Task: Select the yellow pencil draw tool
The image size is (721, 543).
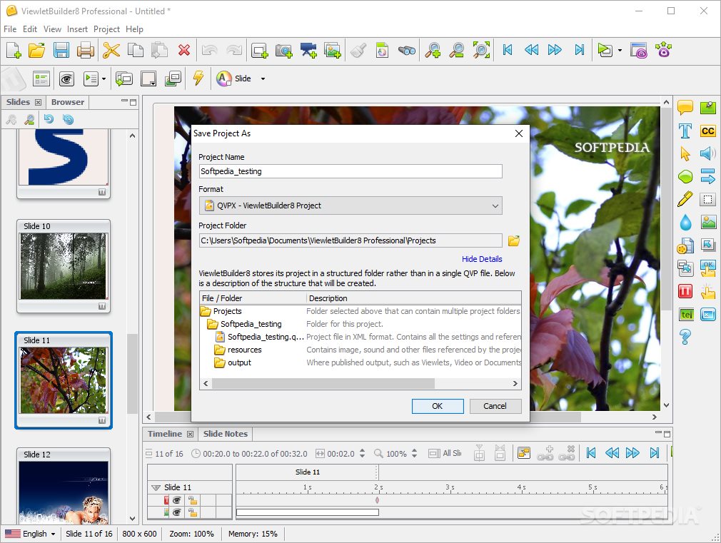Action: click(x=685, y=199)
